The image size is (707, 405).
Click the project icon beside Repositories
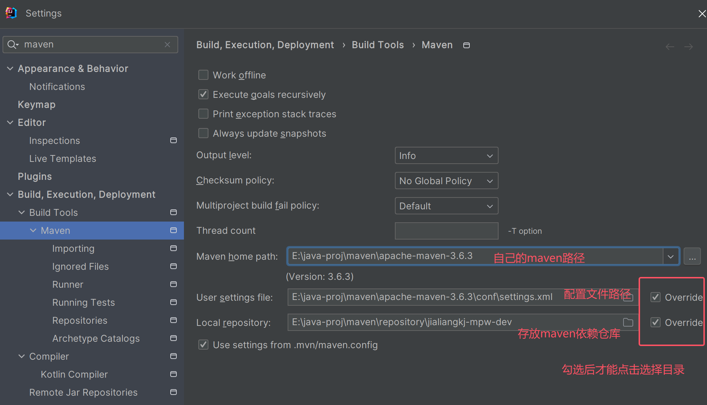pos(174,320)
